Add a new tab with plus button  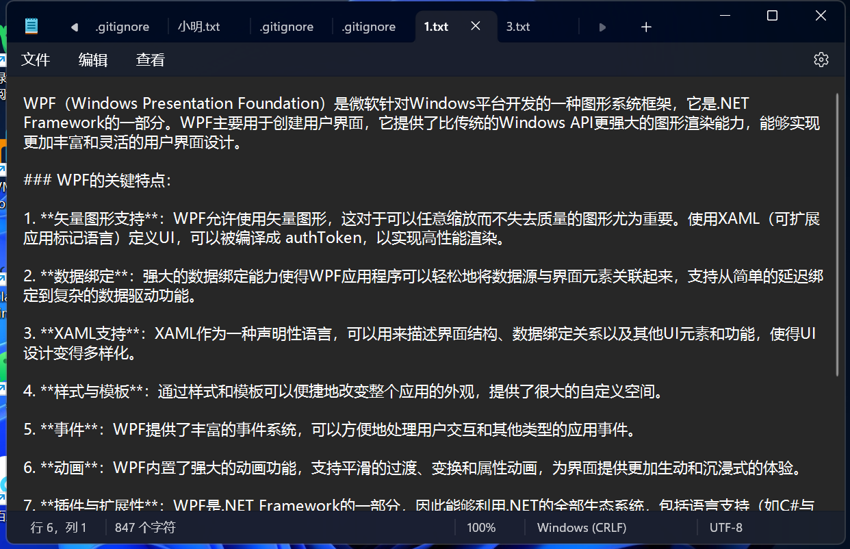(646, 27)
